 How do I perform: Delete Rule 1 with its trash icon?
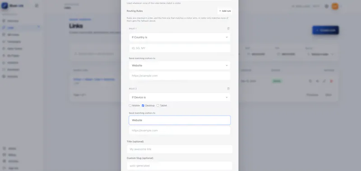(x=228, y=29)
